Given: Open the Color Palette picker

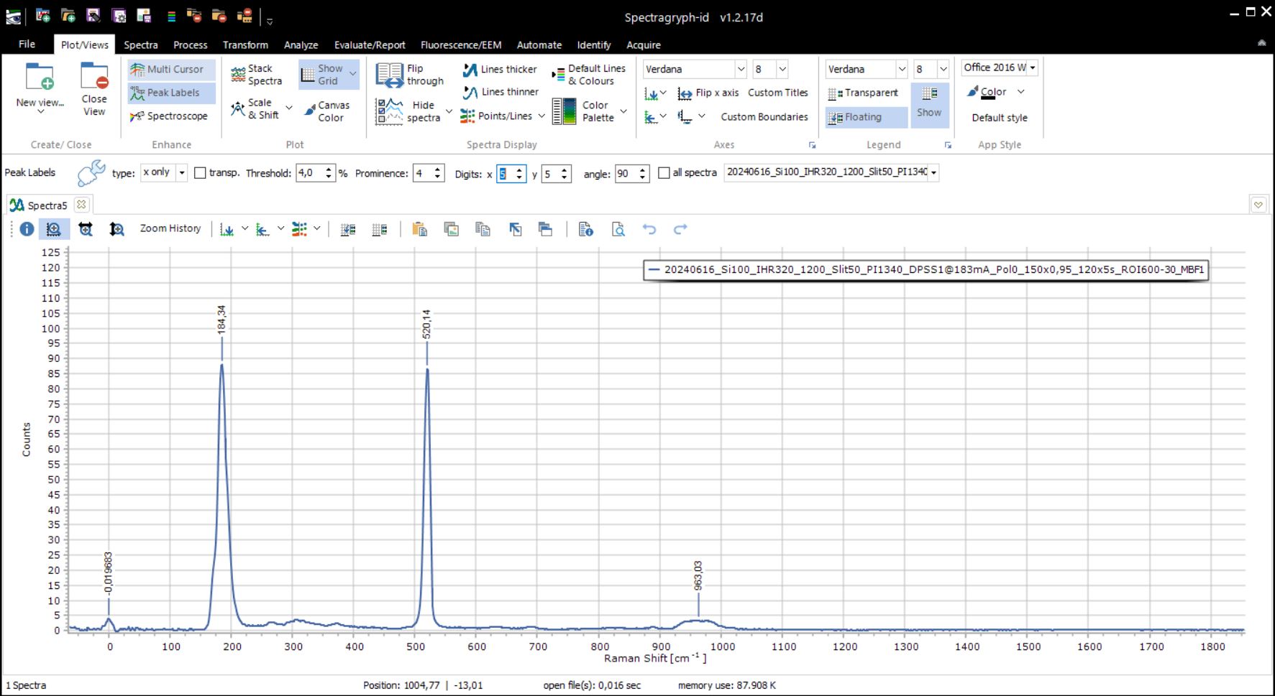Looking at the screenshot, I should click(x=585, y=111).
